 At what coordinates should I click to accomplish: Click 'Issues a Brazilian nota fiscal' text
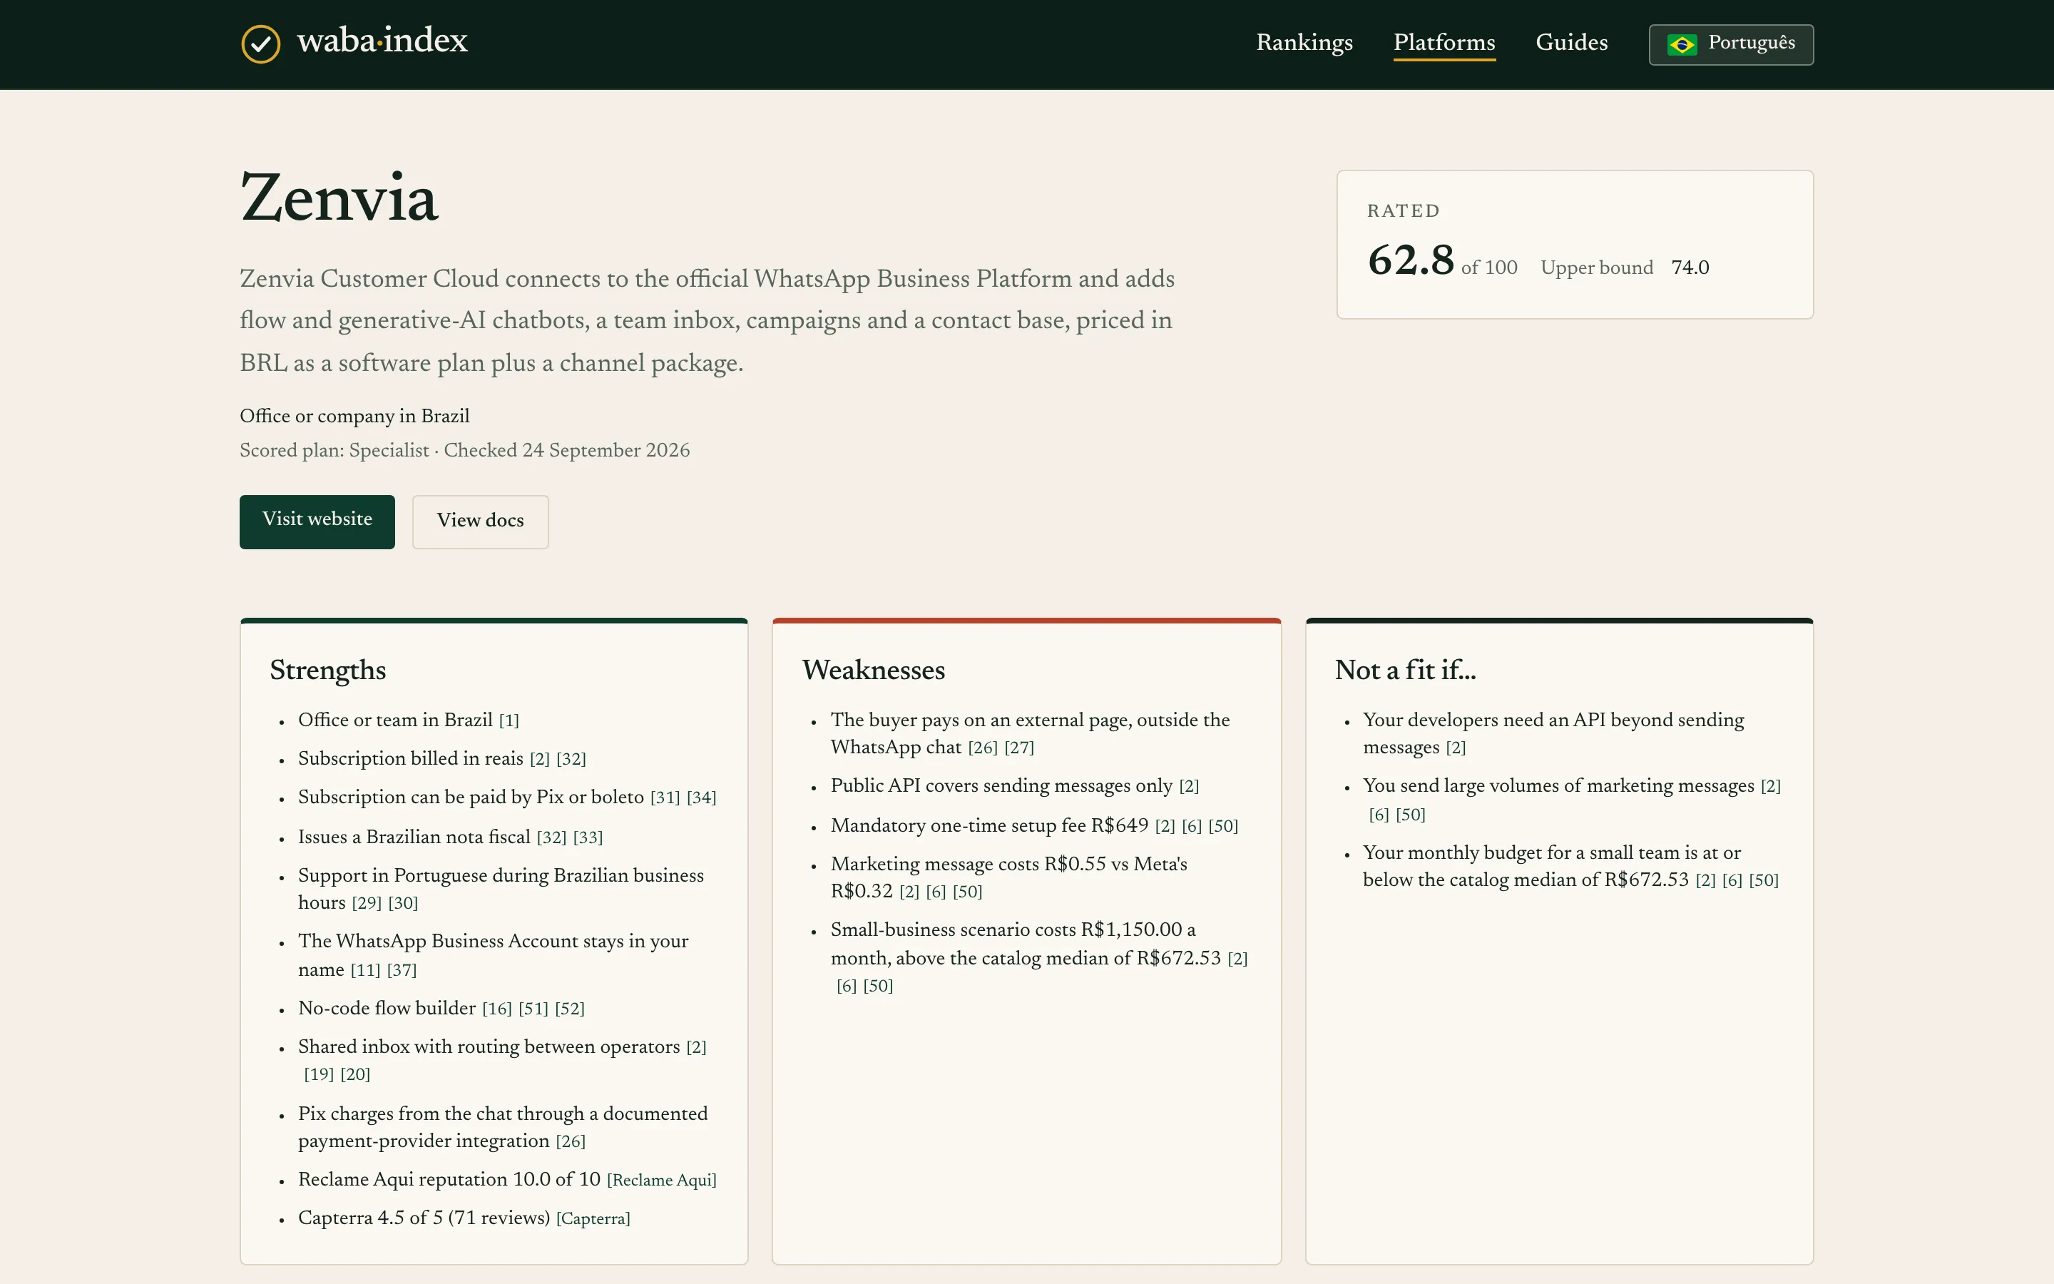coord(414,837)
